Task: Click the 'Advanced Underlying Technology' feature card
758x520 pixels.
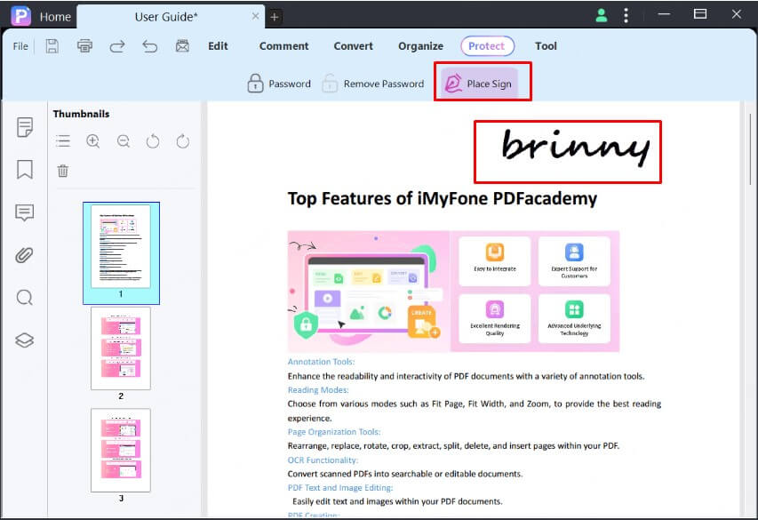Action: tap(574, 319)
